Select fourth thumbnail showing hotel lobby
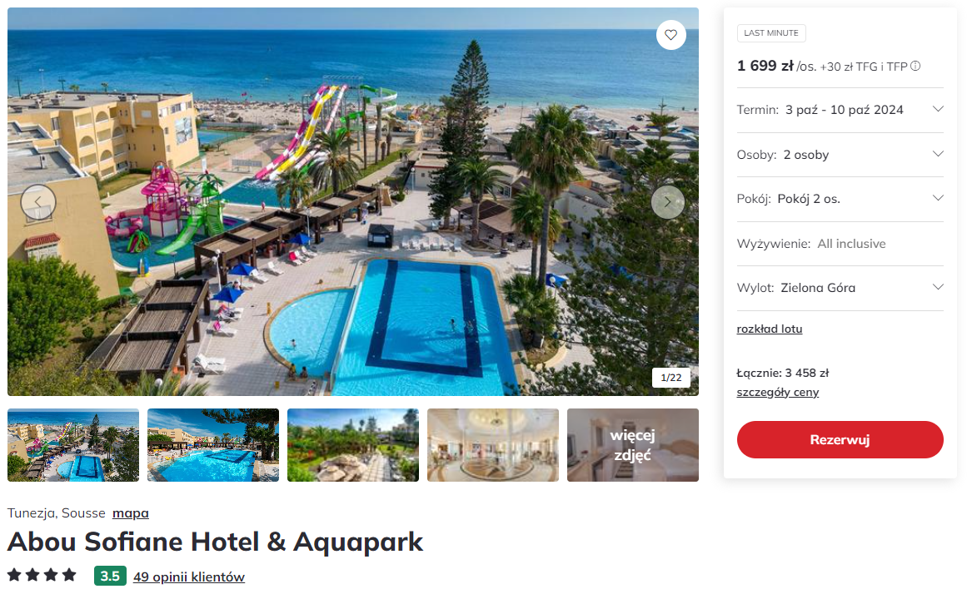967x594 pixels. point(493,445)
